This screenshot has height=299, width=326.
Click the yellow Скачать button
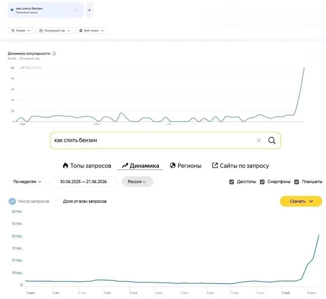click(301, 201)
